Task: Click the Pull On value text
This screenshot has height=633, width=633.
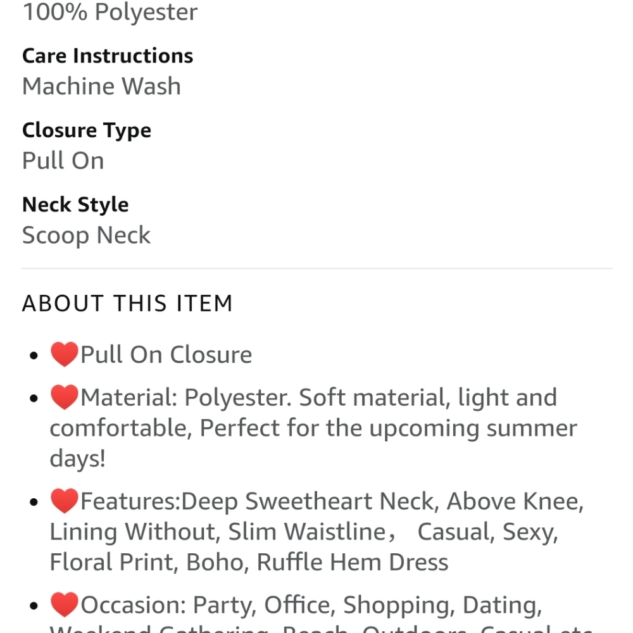Action: (x=63, y=161)
